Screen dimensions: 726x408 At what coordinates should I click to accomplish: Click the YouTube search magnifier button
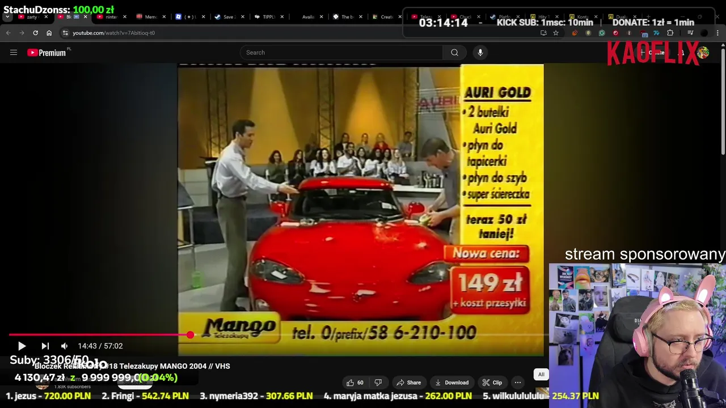pos(454,53)
